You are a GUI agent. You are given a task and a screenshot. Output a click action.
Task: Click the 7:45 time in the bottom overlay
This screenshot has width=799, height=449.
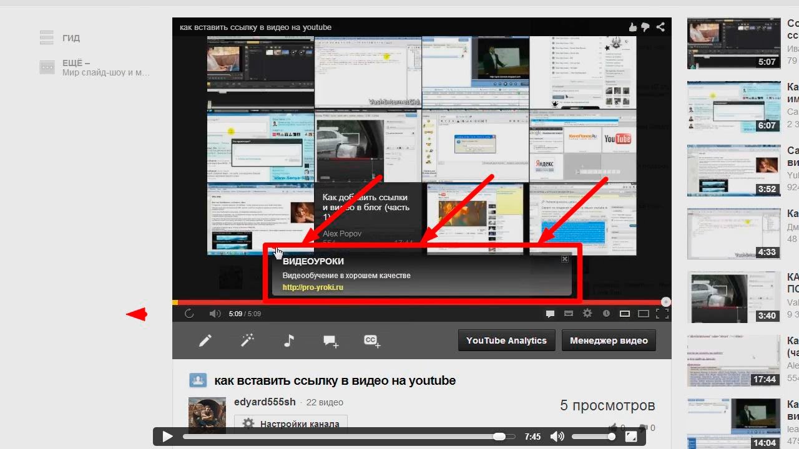pos(532,437)
